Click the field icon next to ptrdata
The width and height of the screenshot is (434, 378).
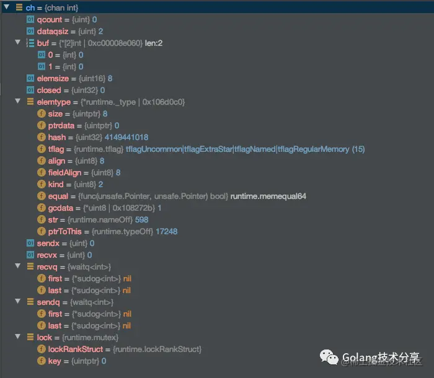(42, 125)
